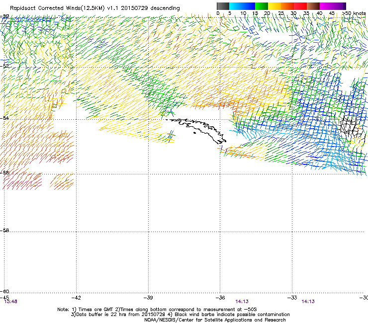Image resolution: width=368 pixels, height=323 pixels.
Task: Click the yellow legend color band
Action: [275, 6]
